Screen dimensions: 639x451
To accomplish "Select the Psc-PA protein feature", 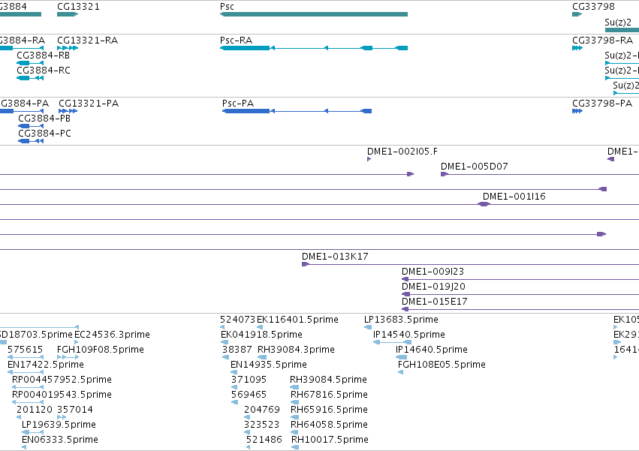I will point(297,111).
